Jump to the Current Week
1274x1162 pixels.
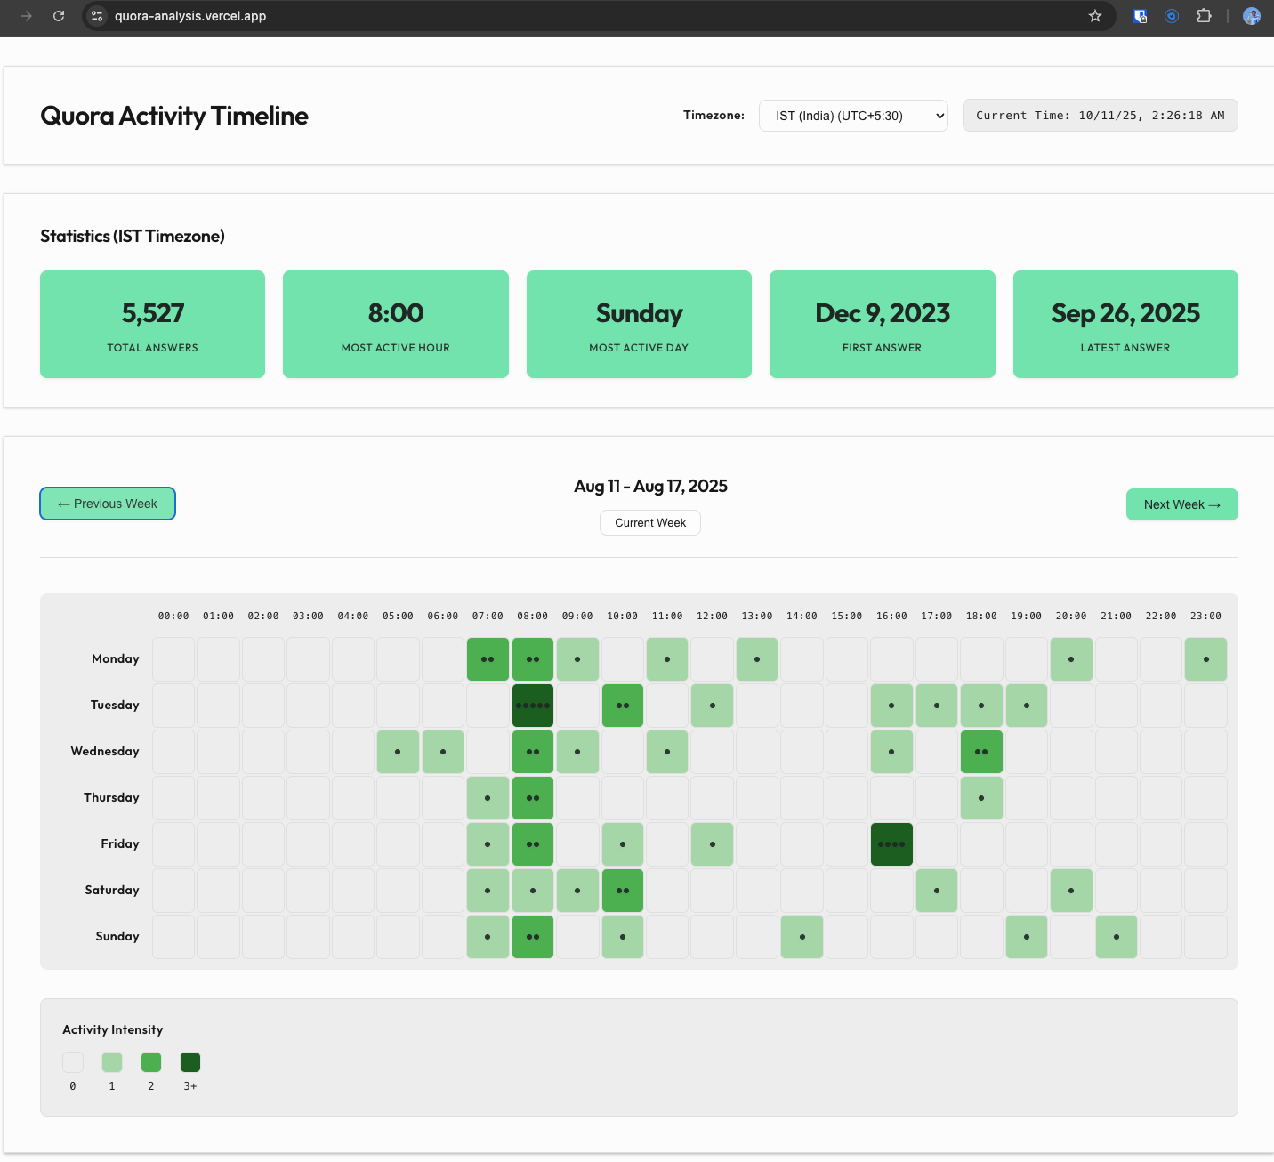click(x=650, y=523)
